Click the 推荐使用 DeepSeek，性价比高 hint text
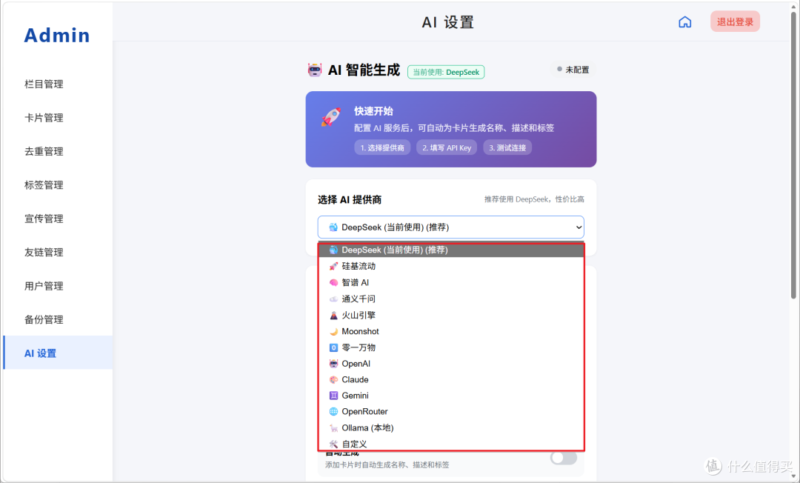 click(x=534, y=199)
